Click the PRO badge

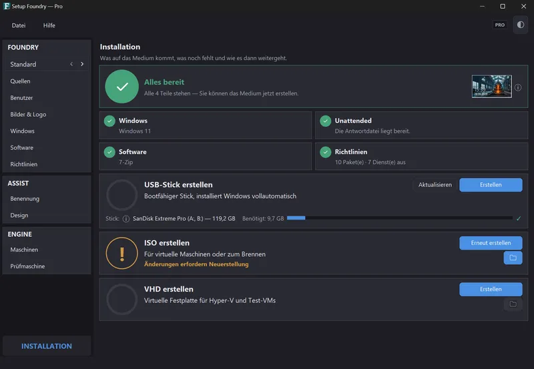tap(499, 25)
